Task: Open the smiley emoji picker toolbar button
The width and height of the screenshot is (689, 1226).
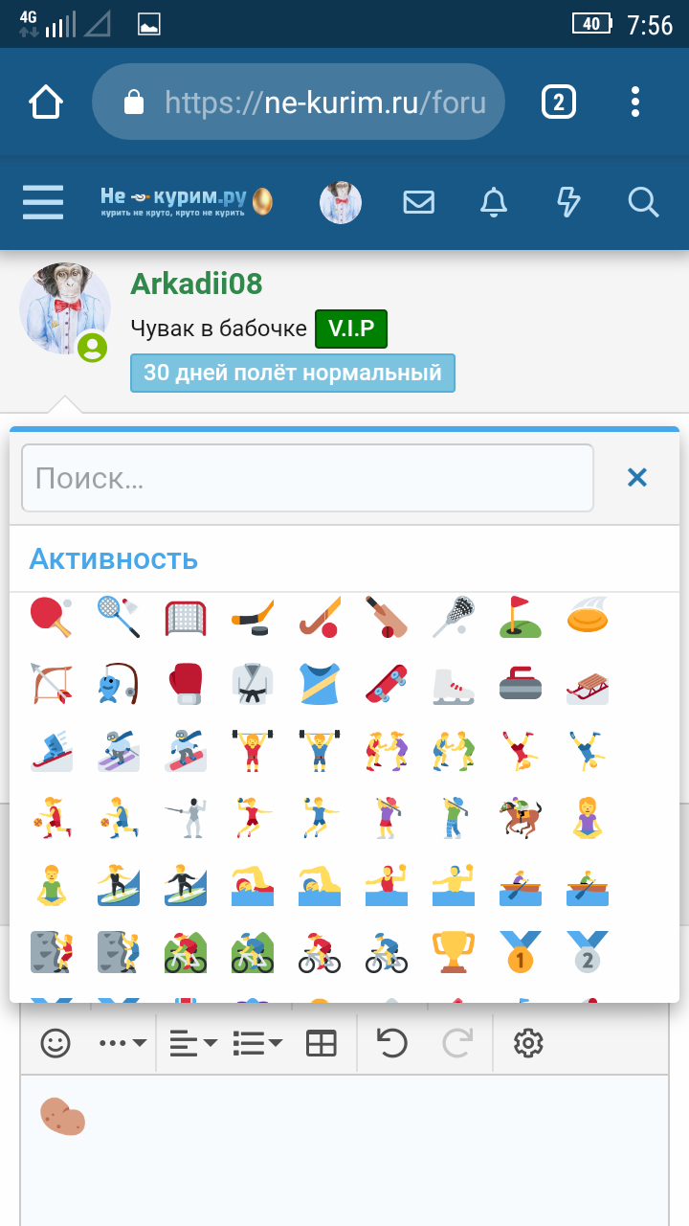Action: 56,1042
